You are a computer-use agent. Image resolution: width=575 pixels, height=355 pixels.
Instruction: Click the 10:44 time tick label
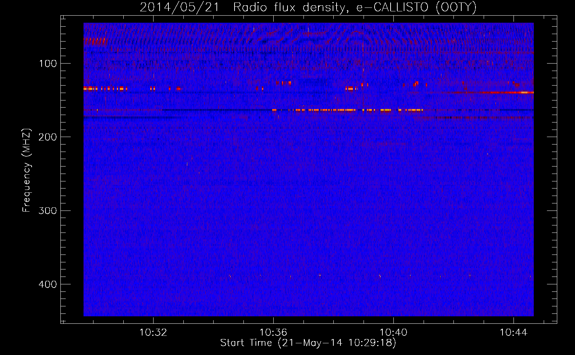tap(514, 333)
